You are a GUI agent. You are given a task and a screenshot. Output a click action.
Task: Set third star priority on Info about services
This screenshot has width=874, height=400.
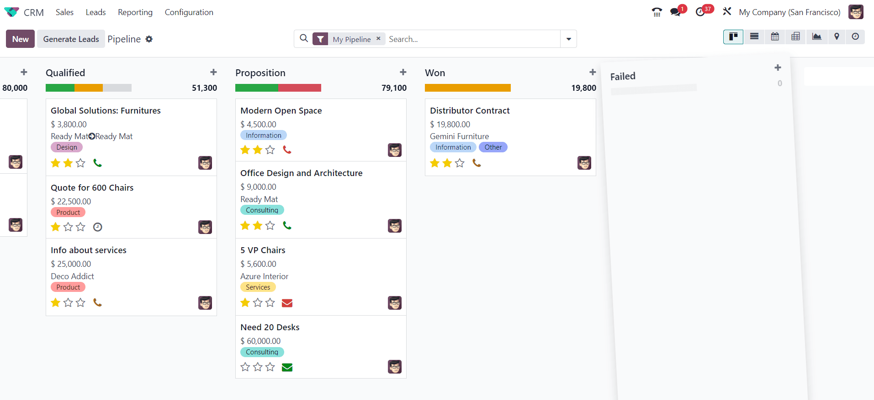point(80,302)
